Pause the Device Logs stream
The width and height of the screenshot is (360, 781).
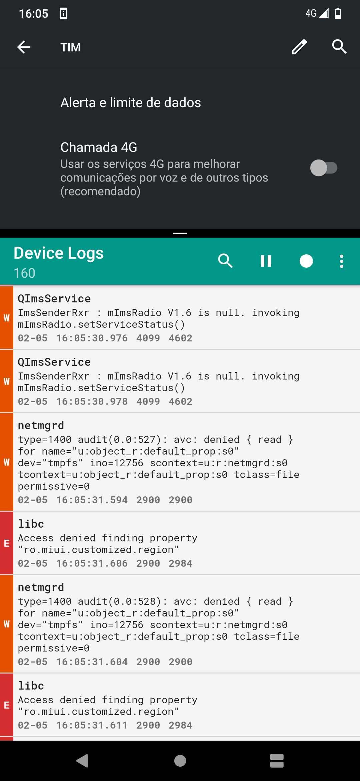coord(266,261)
